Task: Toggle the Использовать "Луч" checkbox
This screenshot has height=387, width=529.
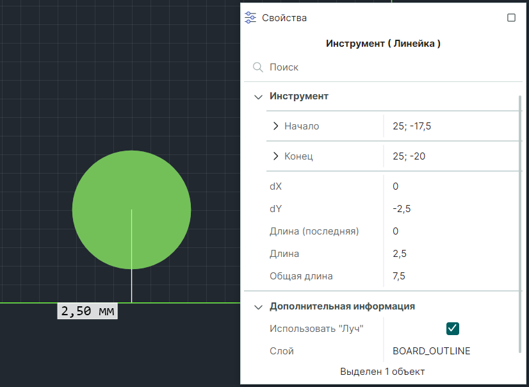Action: pyautogui.click(x=453, y=329)
